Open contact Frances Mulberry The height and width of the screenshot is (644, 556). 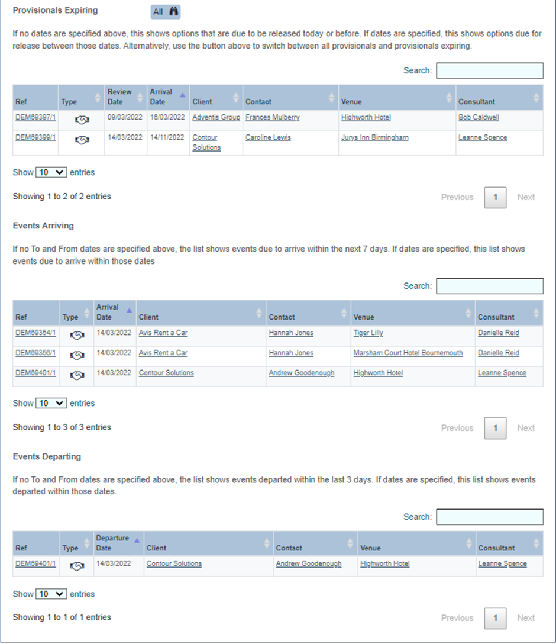click(273, 117)
